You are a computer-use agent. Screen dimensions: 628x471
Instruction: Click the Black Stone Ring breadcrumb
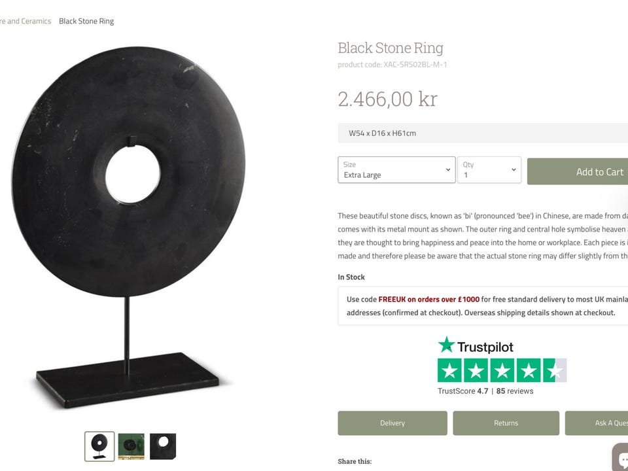click(x=86, y=21)
